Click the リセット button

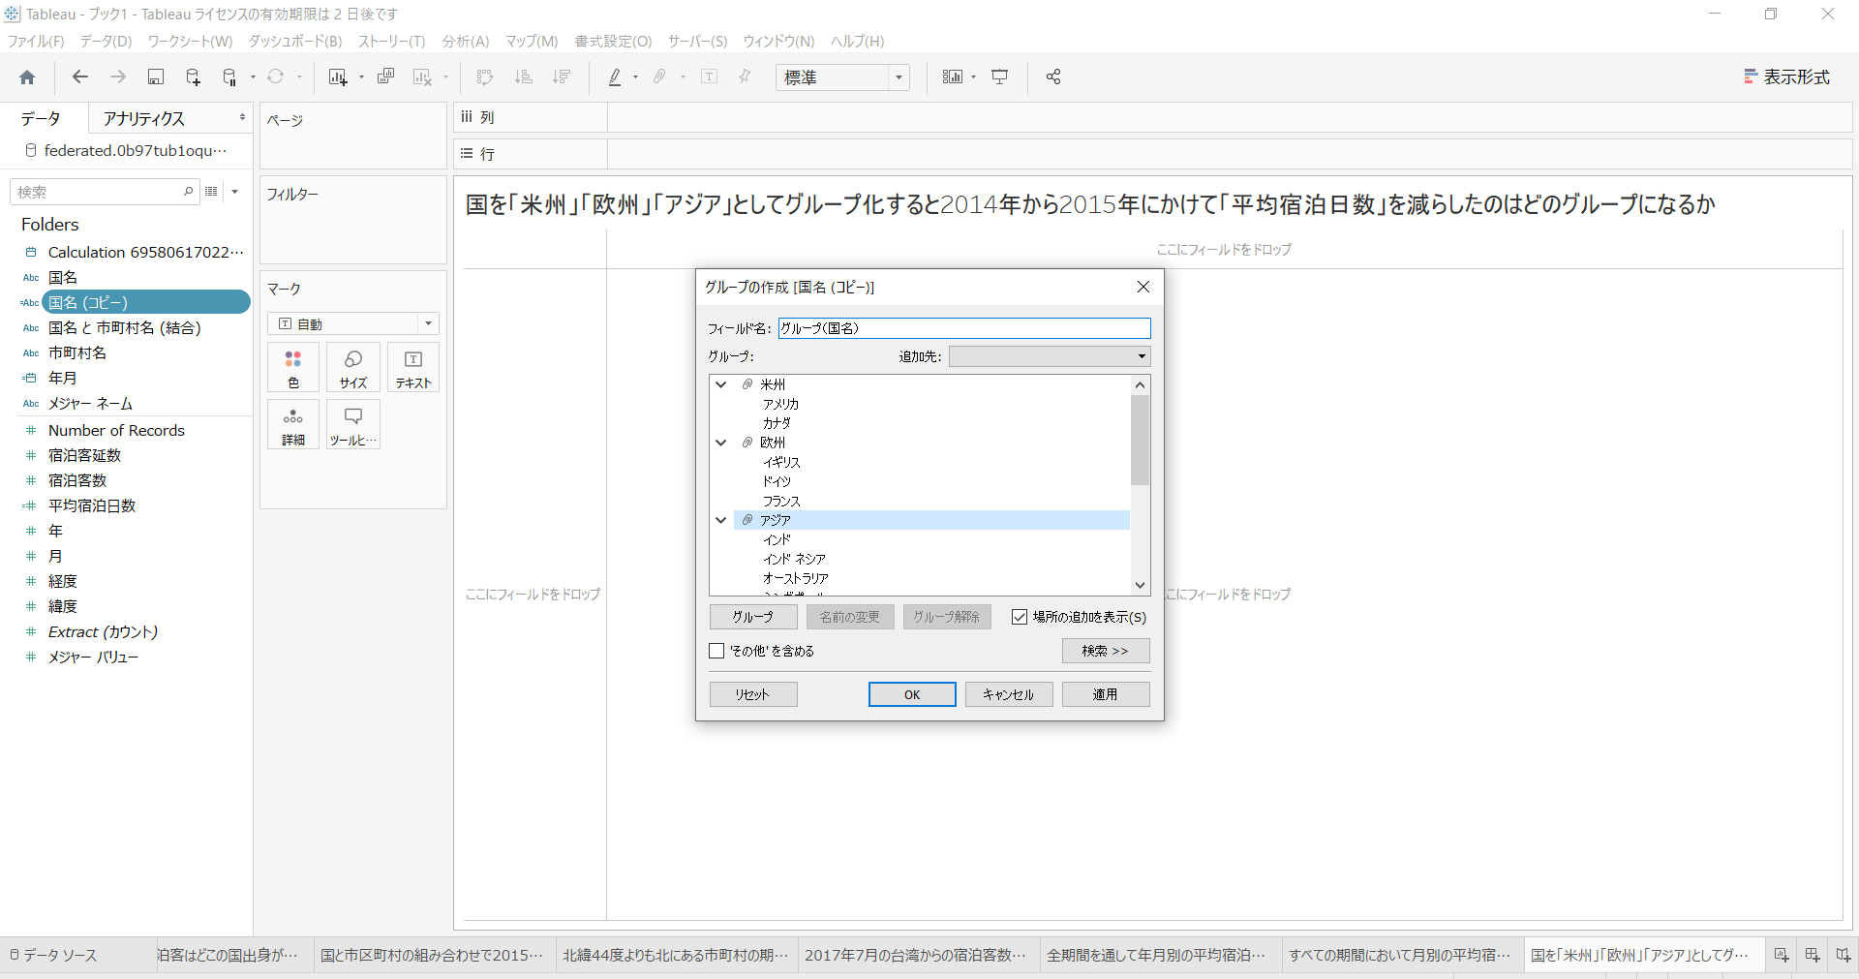753,694
